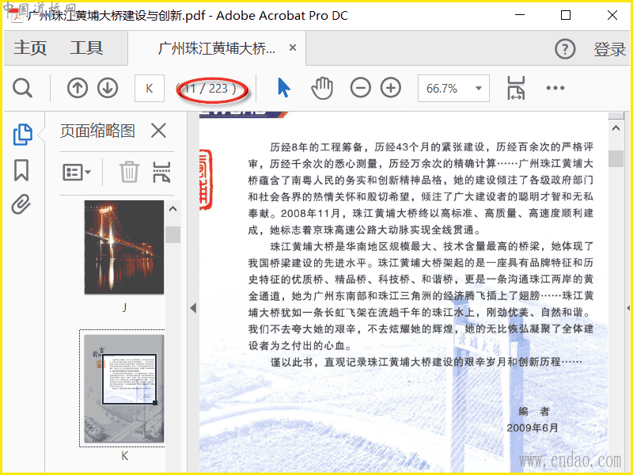Close the Adobe Acrobat window
The width and height of the screenshot is (633, 475).
(x=612, y=15)
